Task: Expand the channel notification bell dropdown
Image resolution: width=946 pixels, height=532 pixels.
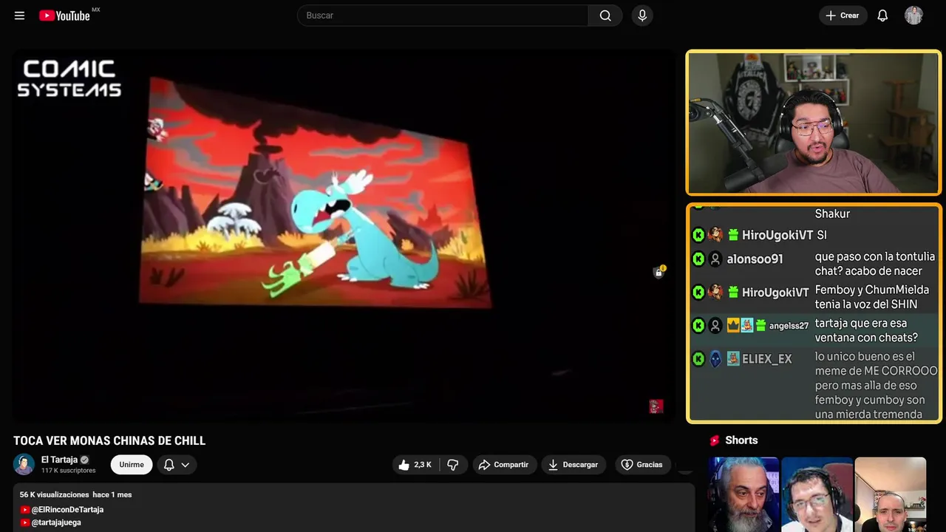Action: pos(176,465)
